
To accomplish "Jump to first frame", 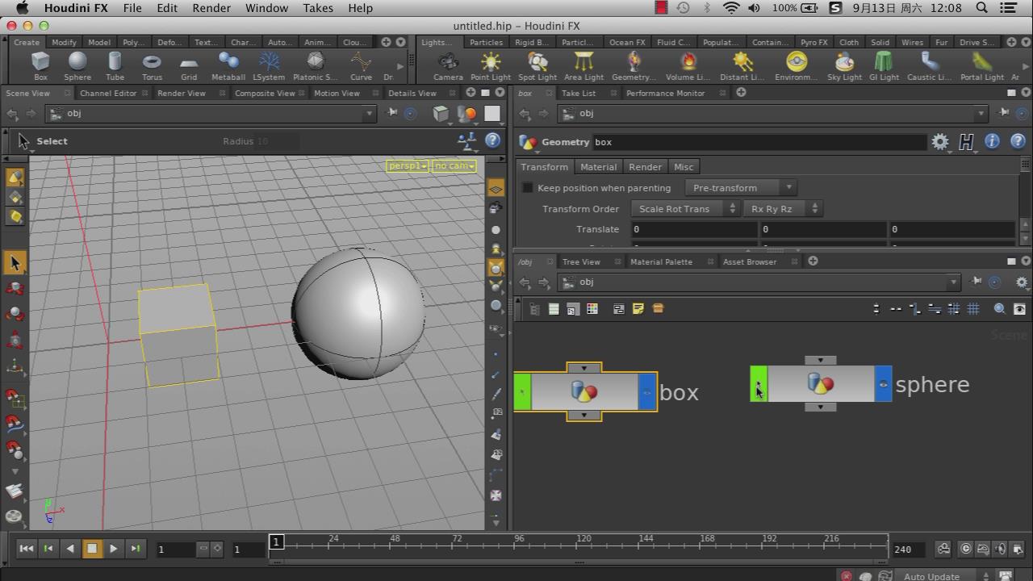I will [x=26, y=549].
